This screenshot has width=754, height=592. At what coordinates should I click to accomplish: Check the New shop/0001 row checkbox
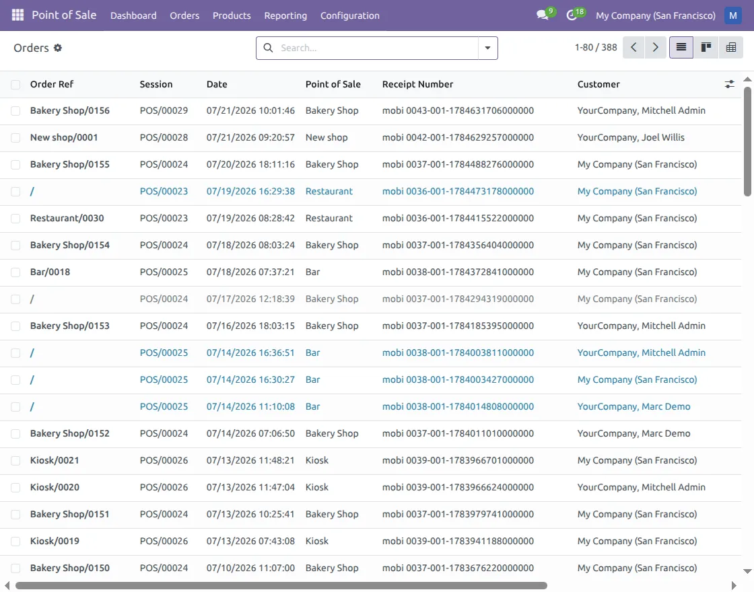pos(15,138)
